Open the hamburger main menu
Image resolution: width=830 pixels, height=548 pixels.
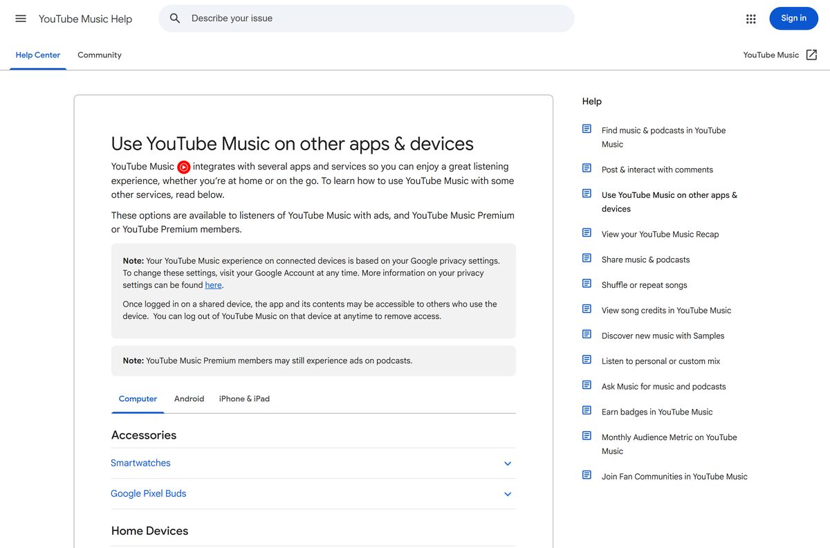click(21, 19)
